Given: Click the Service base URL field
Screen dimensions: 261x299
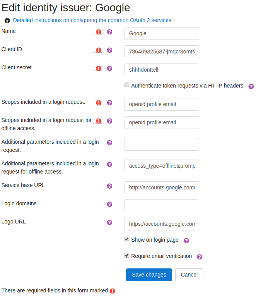Looking at the screenshot, I should (162, 188).
